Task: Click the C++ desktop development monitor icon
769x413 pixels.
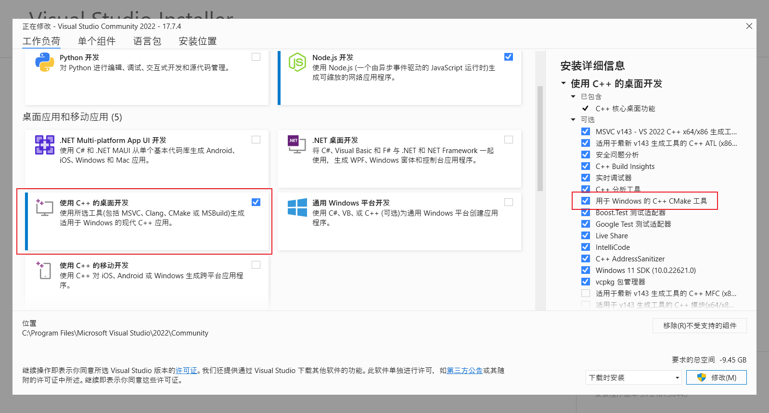Action: [x=44, y=207]
